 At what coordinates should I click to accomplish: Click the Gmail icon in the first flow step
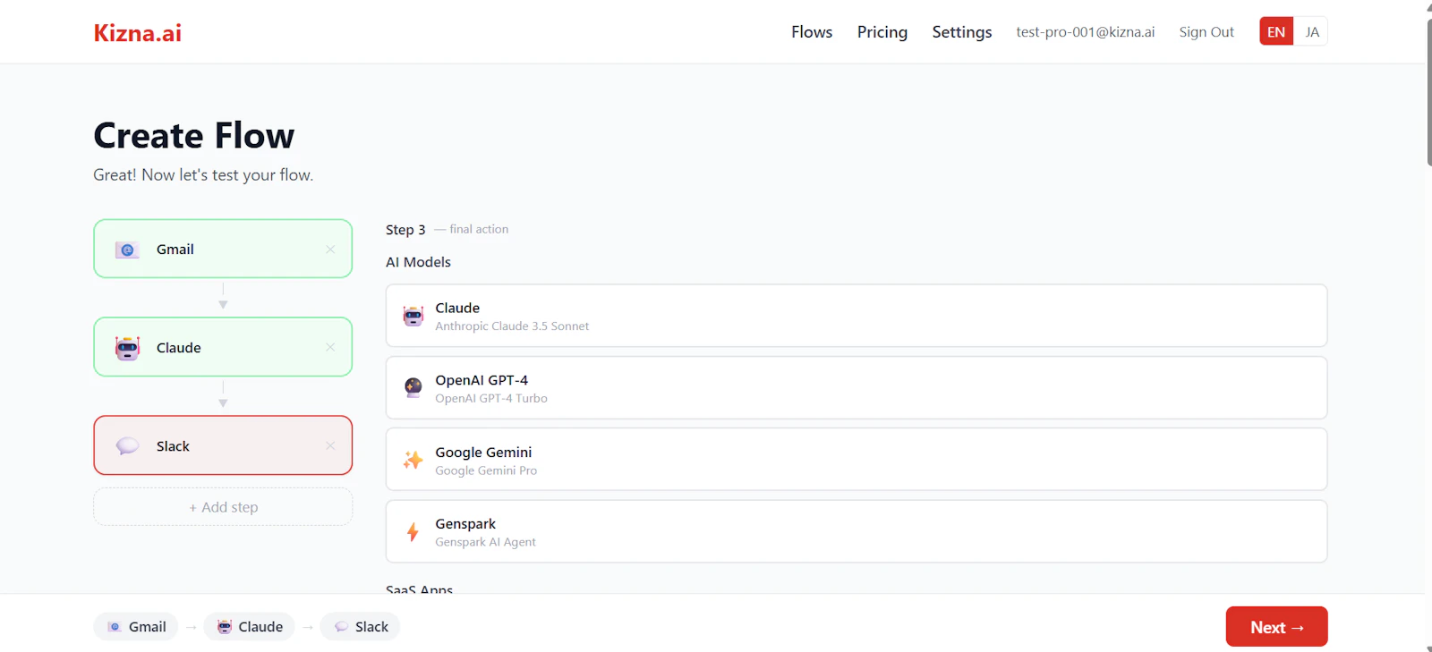point(127,250)
